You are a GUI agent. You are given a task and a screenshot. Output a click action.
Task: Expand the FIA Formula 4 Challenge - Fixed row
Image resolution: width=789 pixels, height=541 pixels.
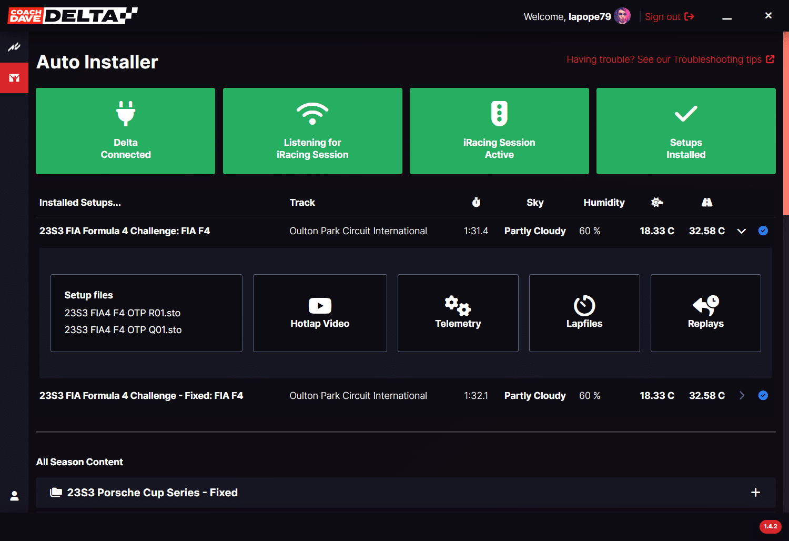point(742,395)
